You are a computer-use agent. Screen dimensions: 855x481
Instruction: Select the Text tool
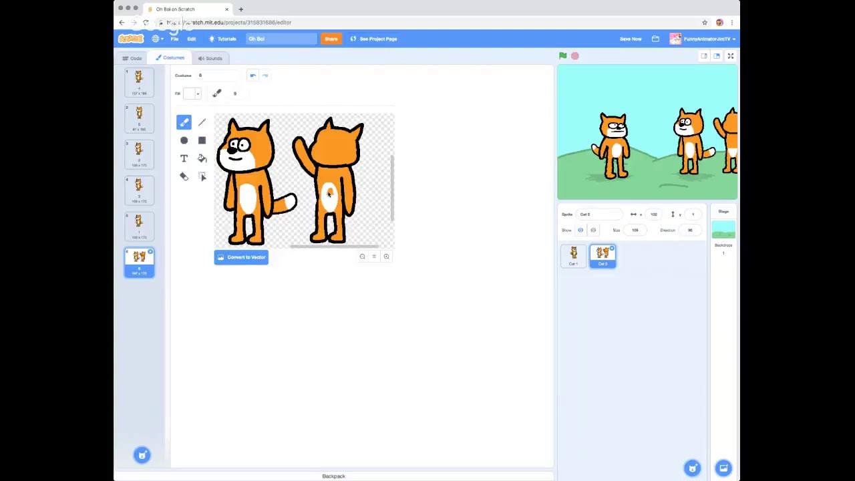(x=184, y=158)
